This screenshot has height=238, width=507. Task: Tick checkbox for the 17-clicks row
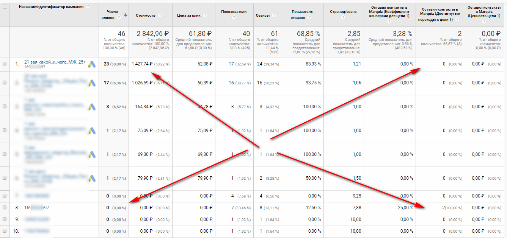5,83
